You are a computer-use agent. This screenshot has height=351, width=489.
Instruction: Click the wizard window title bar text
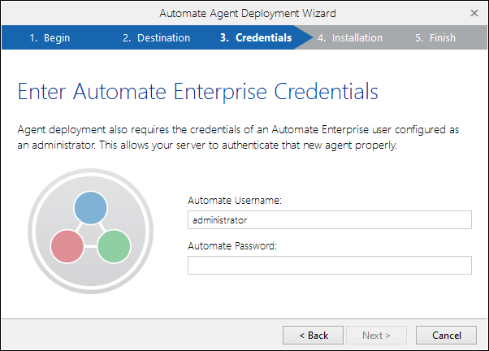coord(247,13)
